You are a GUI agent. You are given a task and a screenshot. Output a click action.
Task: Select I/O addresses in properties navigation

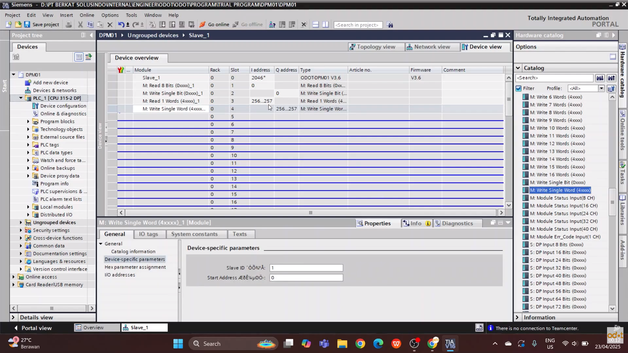pyautogui.click(x=120, y=275)
